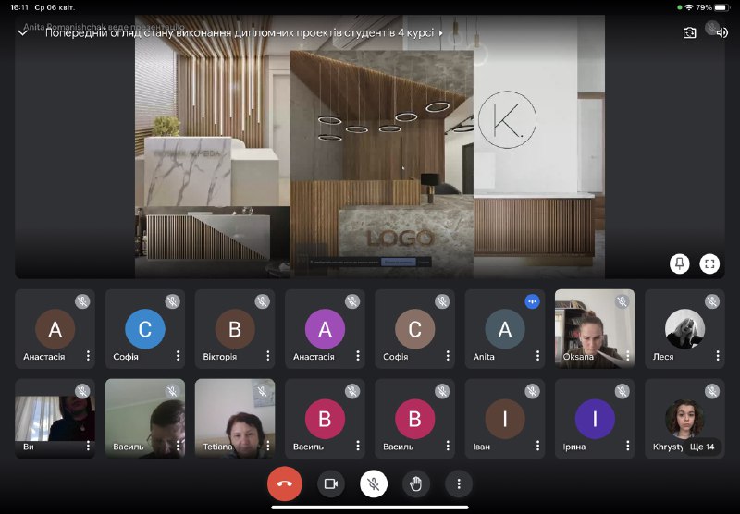This screenshot has height=514, width=740.
Task: Open three-dot menu on Ірина's tile
Action: (x=627, y=447)
